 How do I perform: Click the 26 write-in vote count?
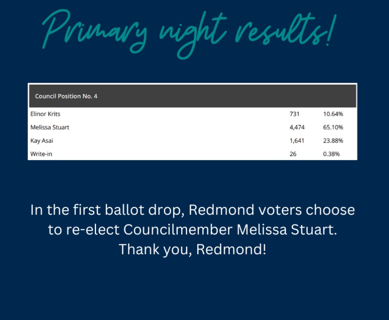point(293,154)
